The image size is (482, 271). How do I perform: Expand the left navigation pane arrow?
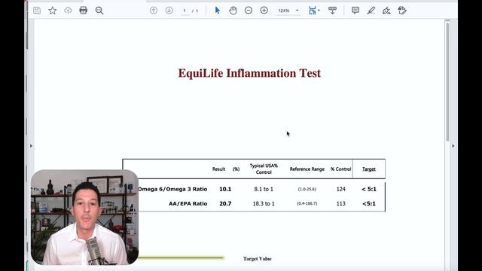coord(31,146)
